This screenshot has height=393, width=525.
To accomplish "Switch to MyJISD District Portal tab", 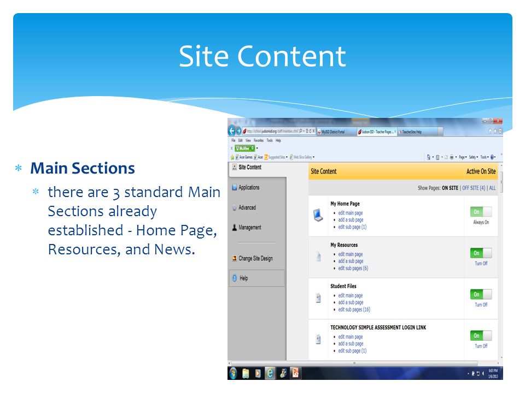I will [336, 132].
